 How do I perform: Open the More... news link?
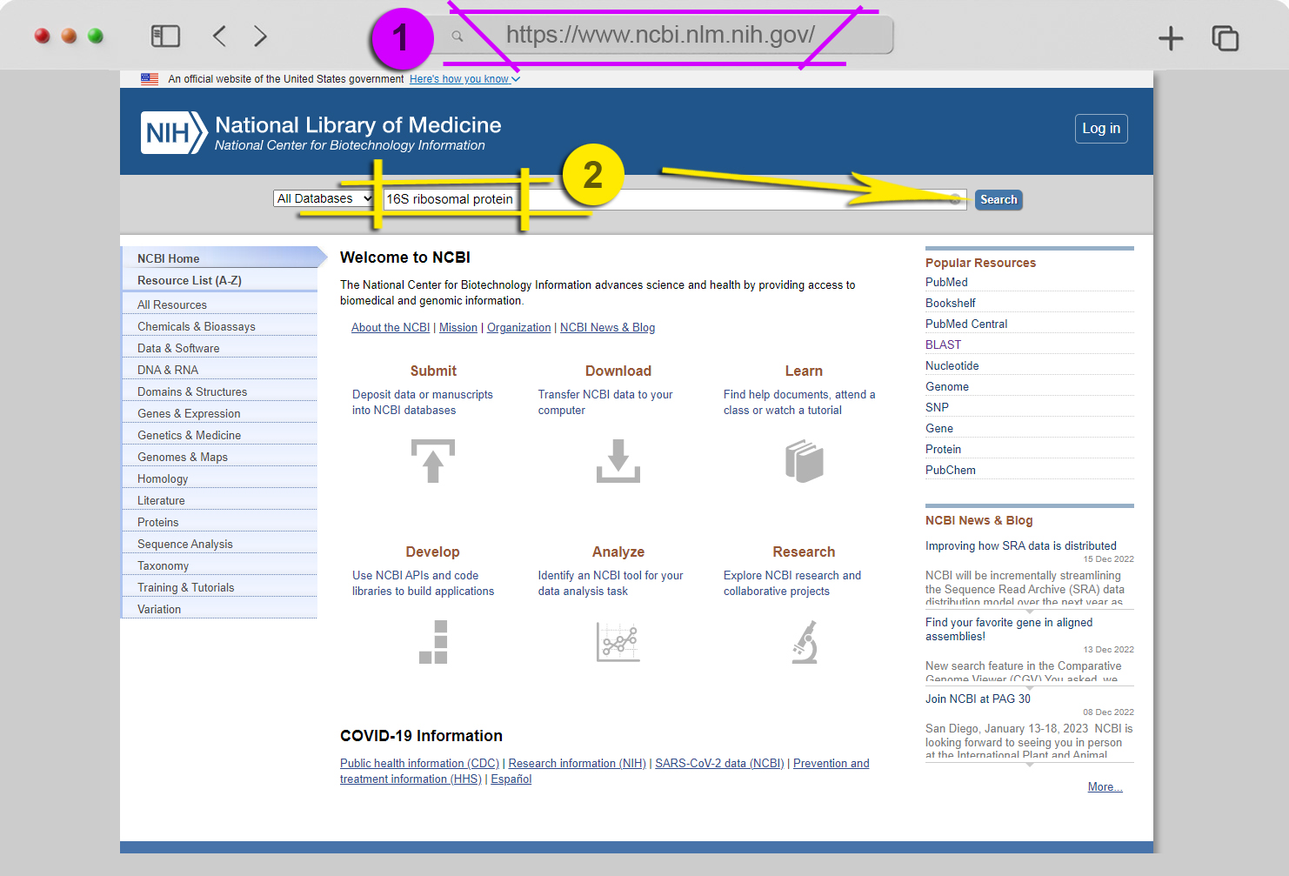tap(1105, 787)
